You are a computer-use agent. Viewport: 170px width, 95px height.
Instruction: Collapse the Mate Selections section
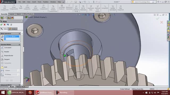pyautogui.click(x=19, y=34)
